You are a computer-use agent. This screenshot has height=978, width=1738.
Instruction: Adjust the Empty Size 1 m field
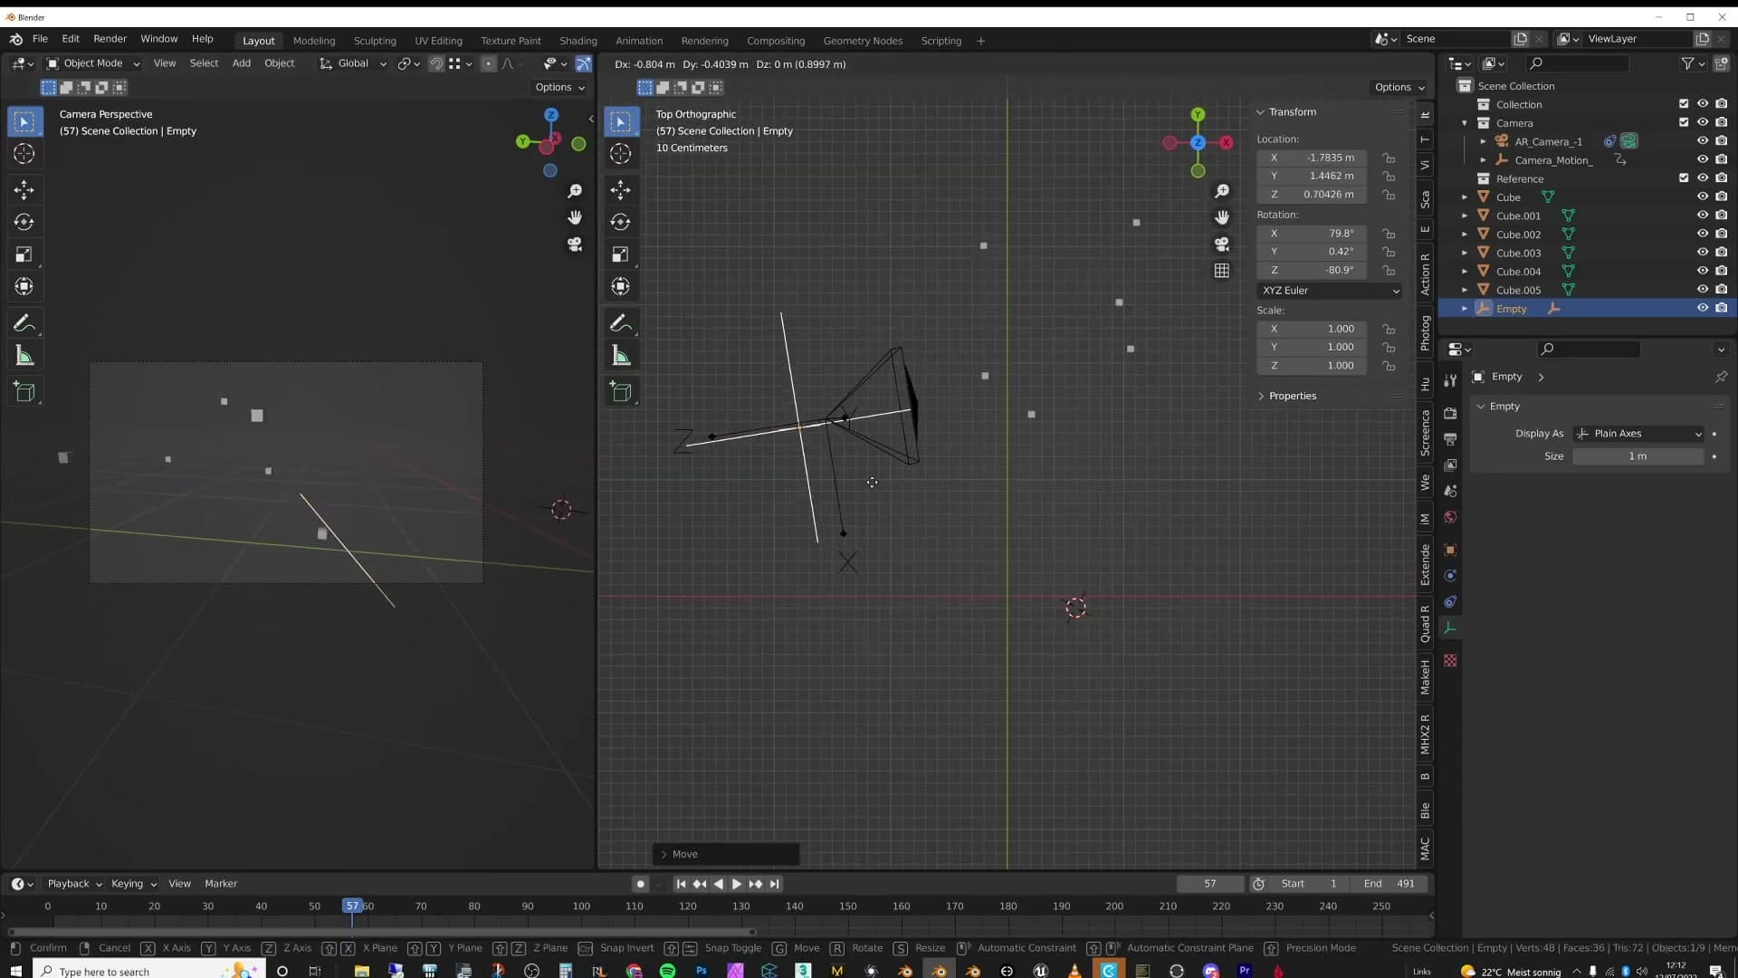pyautogui.click(x=1638, y=456)
